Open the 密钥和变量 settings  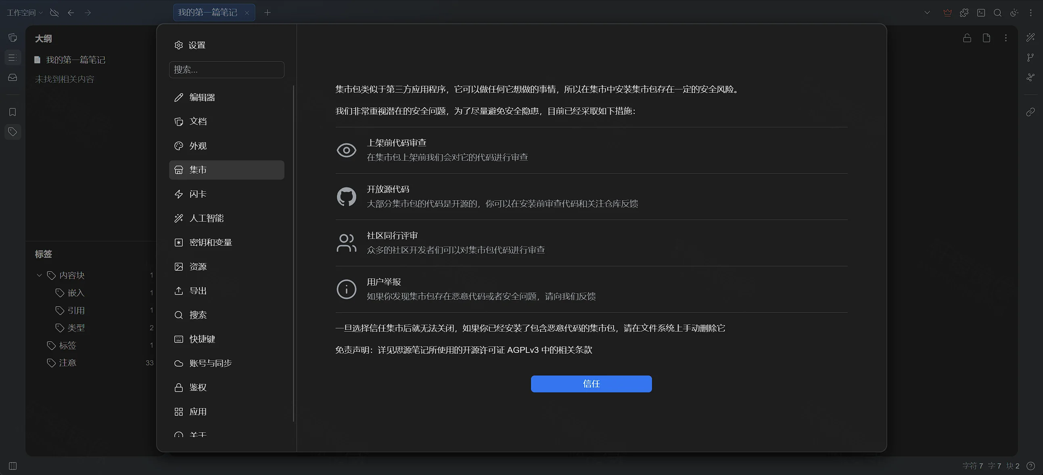click(226, 243)
